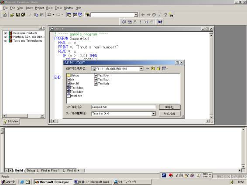Create a new folder in save dialog
The height and width of the screenshot is (185, 247).
(x=158, y=68)
